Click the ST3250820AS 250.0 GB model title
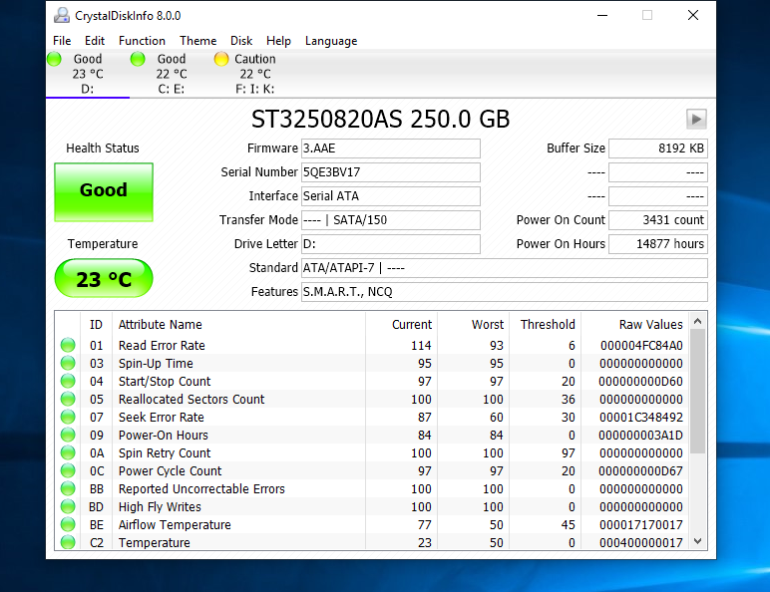This screenshot has height=592, width=770. [x=381, y=119]
